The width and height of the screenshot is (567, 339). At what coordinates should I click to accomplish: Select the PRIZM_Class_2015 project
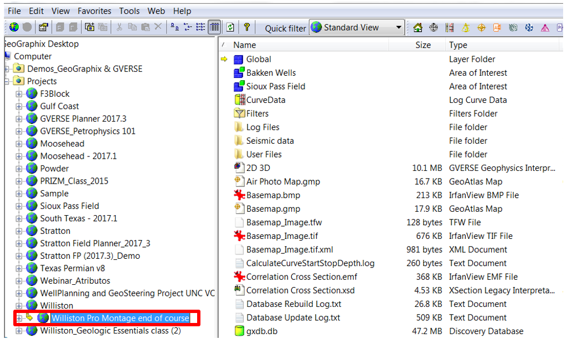pyautogui.click(x=74, y=181)
